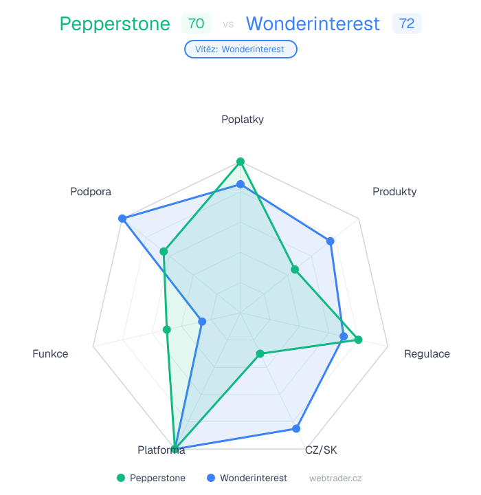Click Pepperstone score badge 70
This screenshot has height=495, width=481.
pos(196,24)
